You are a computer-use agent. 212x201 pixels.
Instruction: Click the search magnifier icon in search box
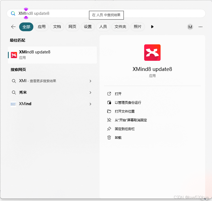[x=13, y=13]
